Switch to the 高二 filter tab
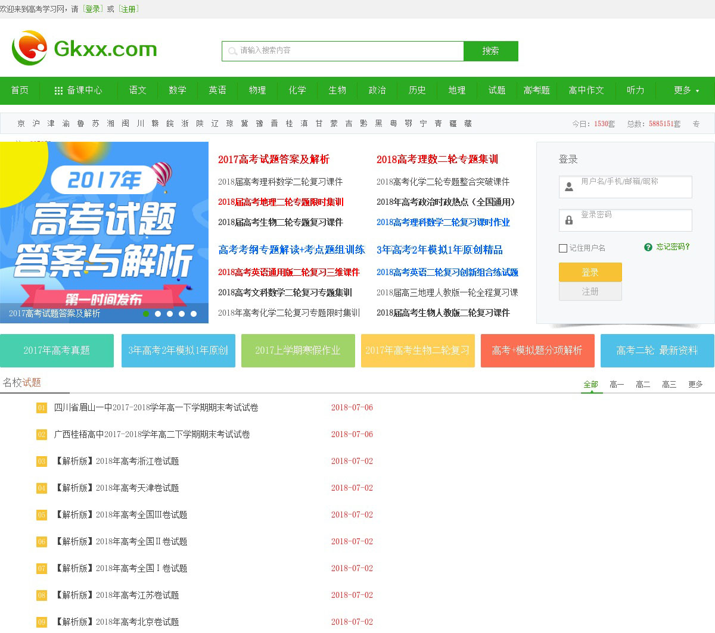This screenshot has height=633, width=715. click(x=643, y=385)
